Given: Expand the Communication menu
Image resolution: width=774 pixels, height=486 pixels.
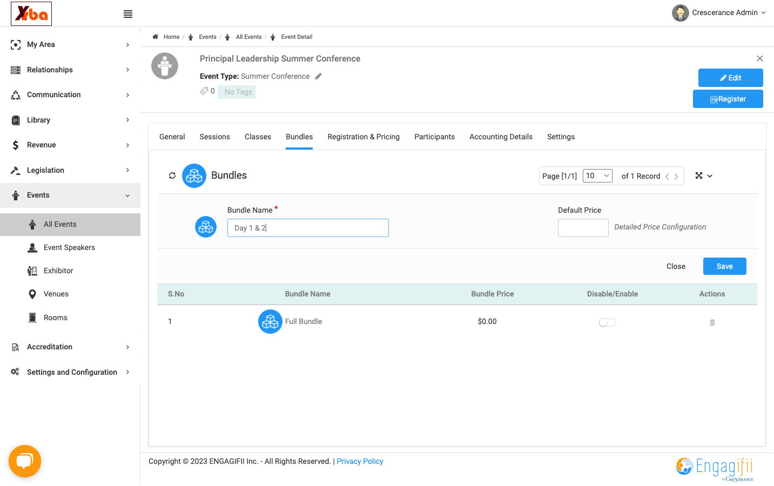Looking at the screenshot, I should click(x=70, y=94).
